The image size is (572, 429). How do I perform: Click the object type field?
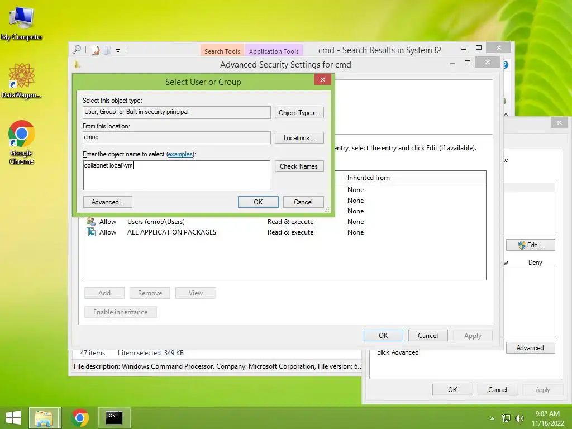tap(177, 112)
